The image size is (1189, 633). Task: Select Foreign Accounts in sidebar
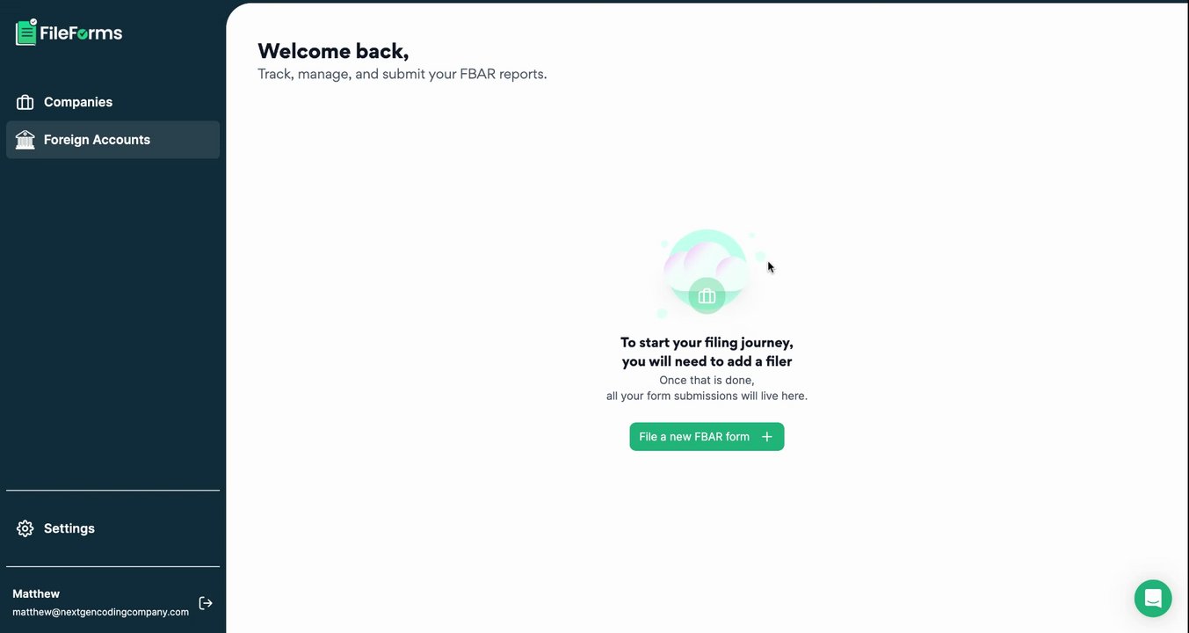click(112, 140)
